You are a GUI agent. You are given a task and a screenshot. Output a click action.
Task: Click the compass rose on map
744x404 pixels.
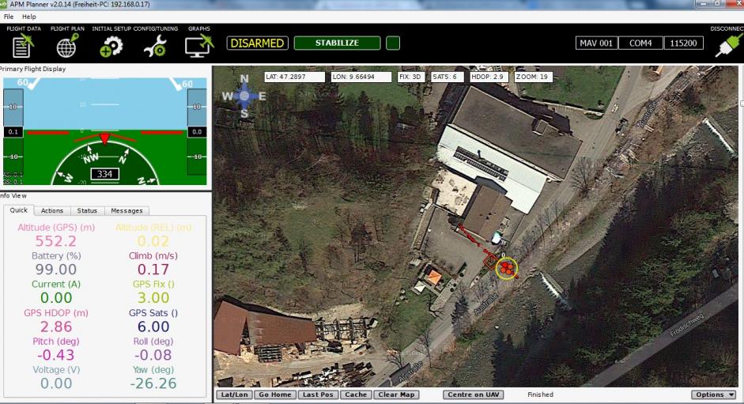(244, 96)
